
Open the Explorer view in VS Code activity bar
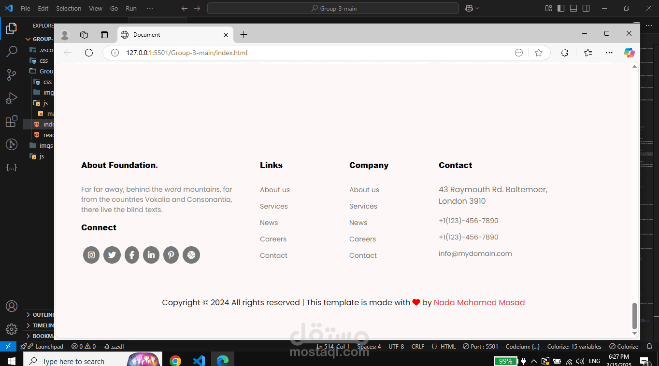12,28
